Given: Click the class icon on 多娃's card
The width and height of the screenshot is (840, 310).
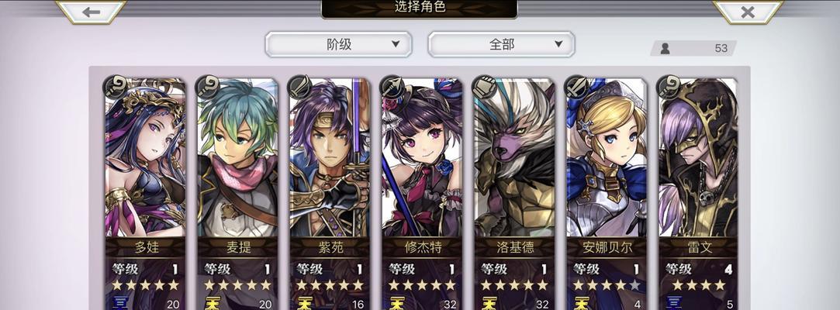Looking at the screenshot, I should (x=115, y=86).
